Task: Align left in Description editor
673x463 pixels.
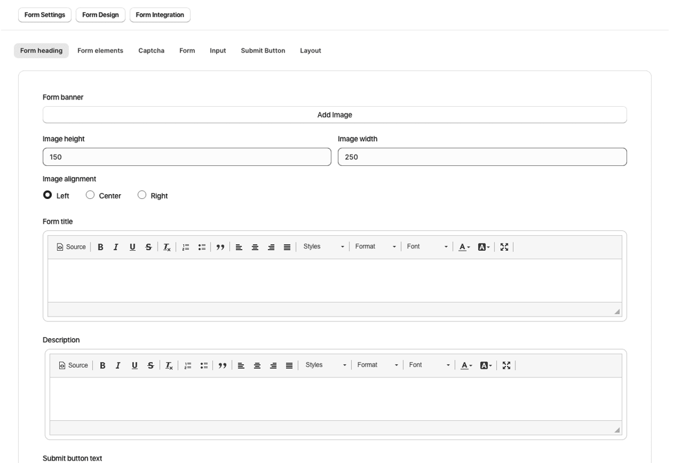Action: (x=241, y=365)
